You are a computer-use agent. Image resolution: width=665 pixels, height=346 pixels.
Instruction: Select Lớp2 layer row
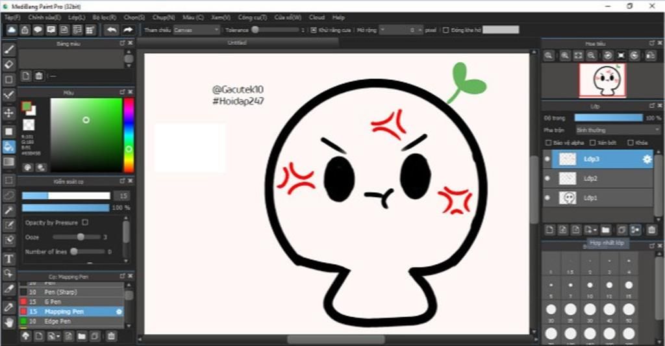coord(598,179)
